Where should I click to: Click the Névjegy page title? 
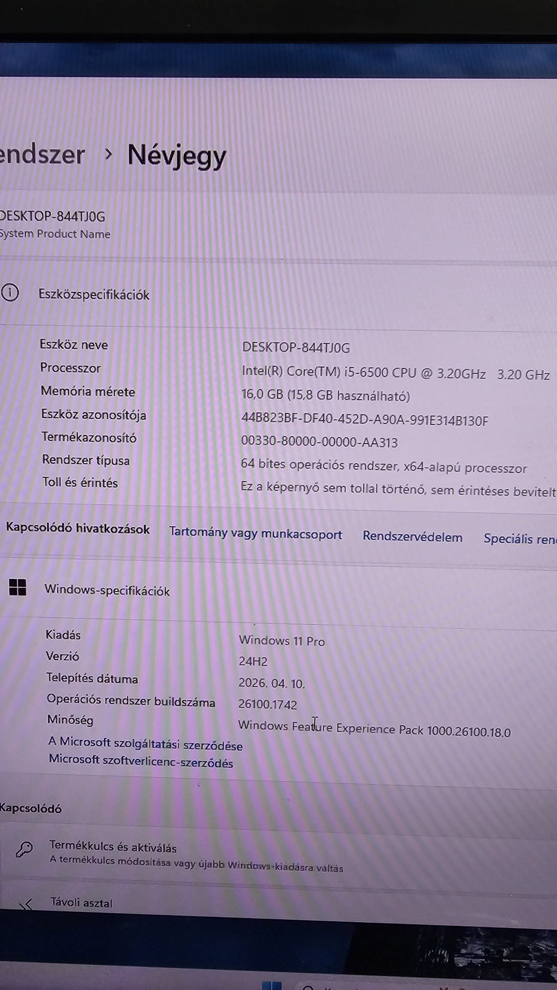177,155
